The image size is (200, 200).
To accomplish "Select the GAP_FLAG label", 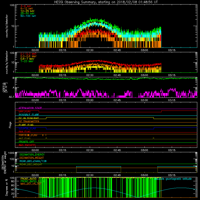I will [24, 111].
